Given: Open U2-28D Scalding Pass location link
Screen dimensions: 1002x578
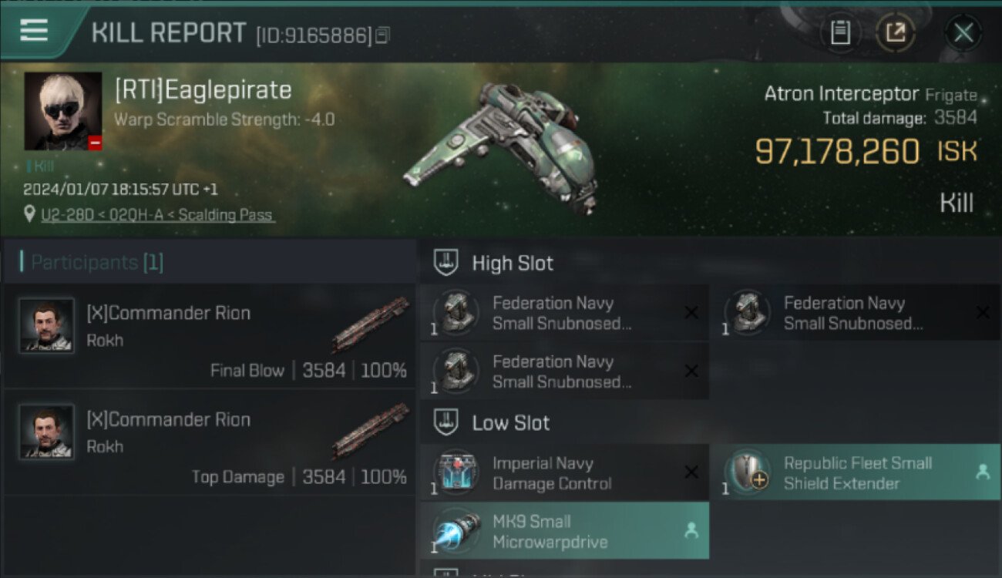Looking at the screenshot, I should pos(158,215).
